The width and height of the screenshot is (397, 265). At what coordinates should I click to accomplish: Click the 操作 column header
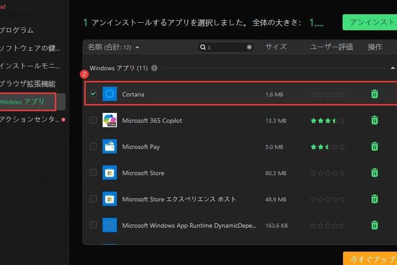click(x=375, y=47)
